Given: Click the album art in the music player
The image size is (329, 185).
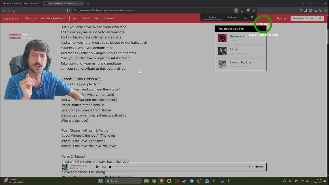Looking at the screenshot, I should coord(65,167).
